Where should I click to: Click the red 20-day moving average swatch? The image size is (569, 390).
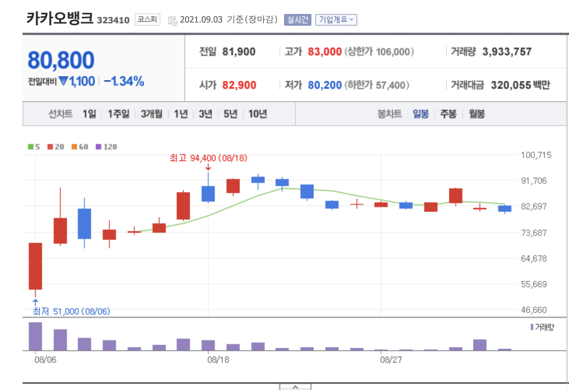pos(50,147)
